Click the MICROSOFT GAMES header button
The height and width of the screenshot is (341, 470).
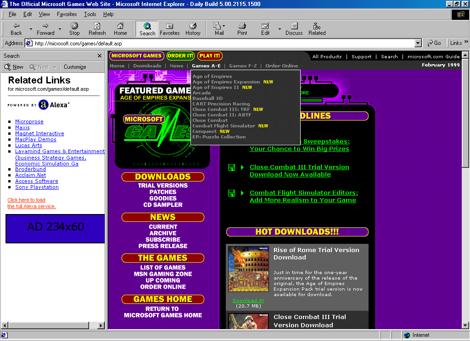[x=137, y=55]
